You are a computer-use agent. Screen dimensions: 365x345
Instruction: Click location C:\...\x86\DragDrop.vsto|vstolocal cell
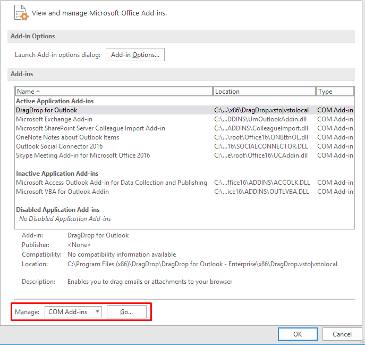click(x=261, y=110)
